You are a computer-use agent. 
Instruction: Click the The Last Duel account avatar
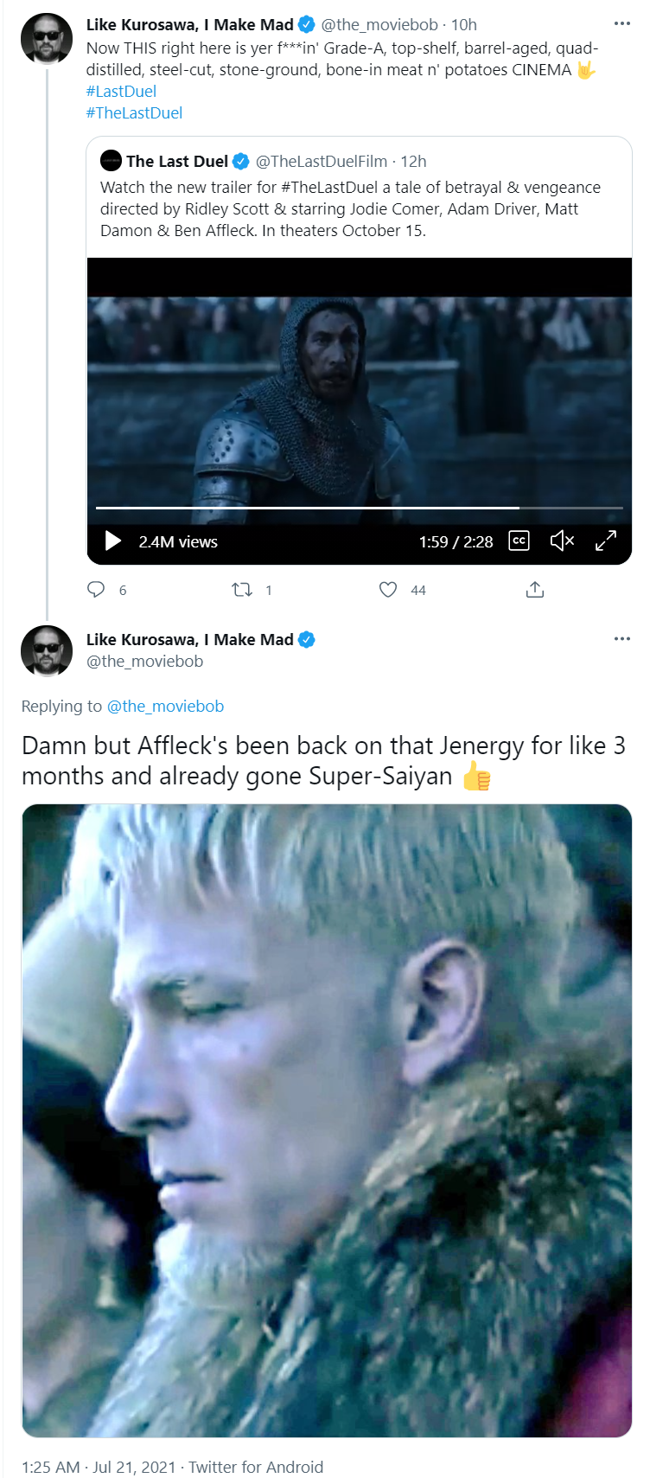[x=111, y=161]
